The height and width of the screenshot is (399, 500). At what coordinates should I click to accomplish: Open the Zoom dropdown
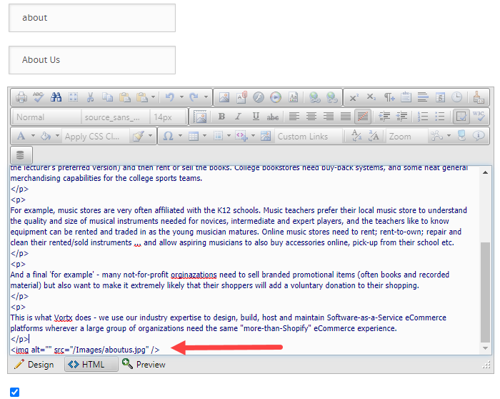tap(406, 137)
